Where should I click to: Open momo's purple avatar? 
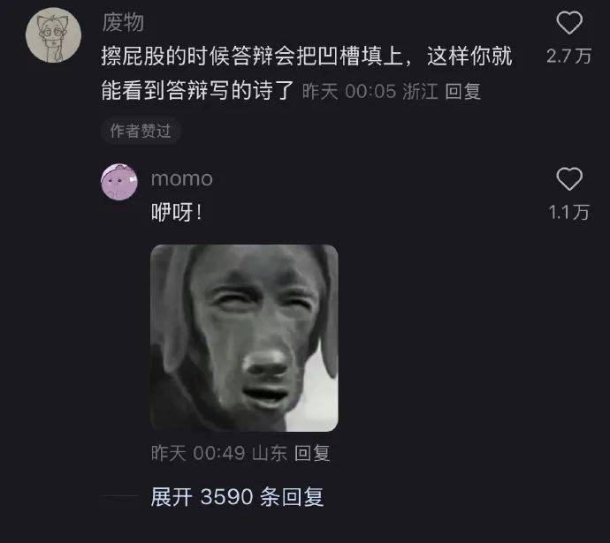119,182
